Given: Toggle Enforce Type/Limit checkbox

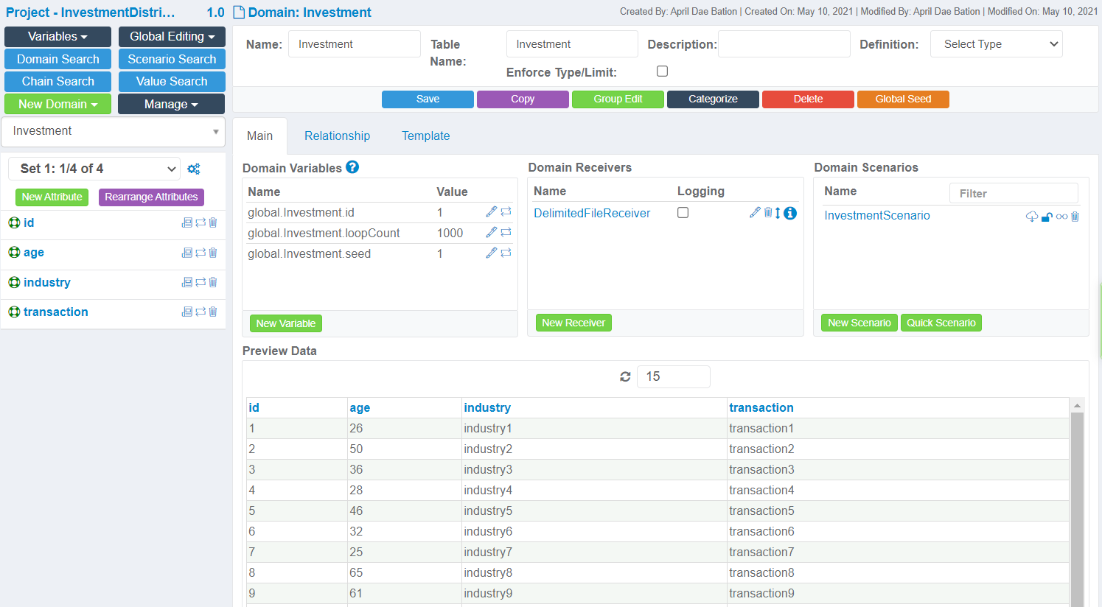Looking at the screenshot, I should click(662, 71).
